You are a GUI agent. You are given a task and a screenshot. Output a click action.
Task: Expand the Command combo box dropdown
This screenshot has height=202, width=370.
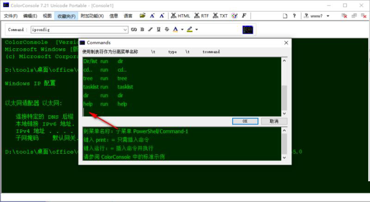click(125, 30)
